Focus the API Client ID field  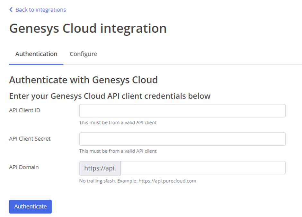(182, 111)
